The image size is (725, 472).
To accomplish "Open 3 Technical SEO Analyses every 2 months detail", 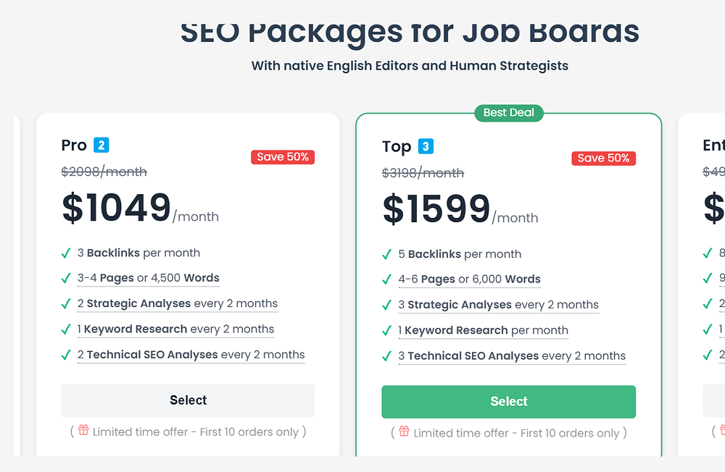I will click(512, 356).
